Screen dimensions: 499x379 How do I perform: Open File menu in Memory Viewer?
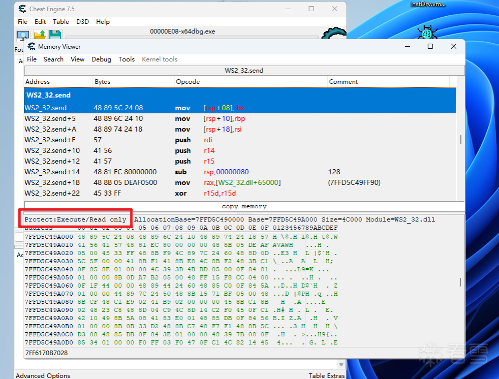[x=32, y=59]
